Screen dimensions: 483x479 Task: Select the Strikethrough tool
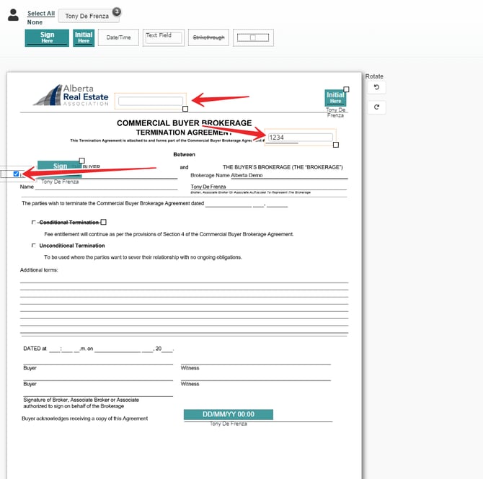(208, 37)
